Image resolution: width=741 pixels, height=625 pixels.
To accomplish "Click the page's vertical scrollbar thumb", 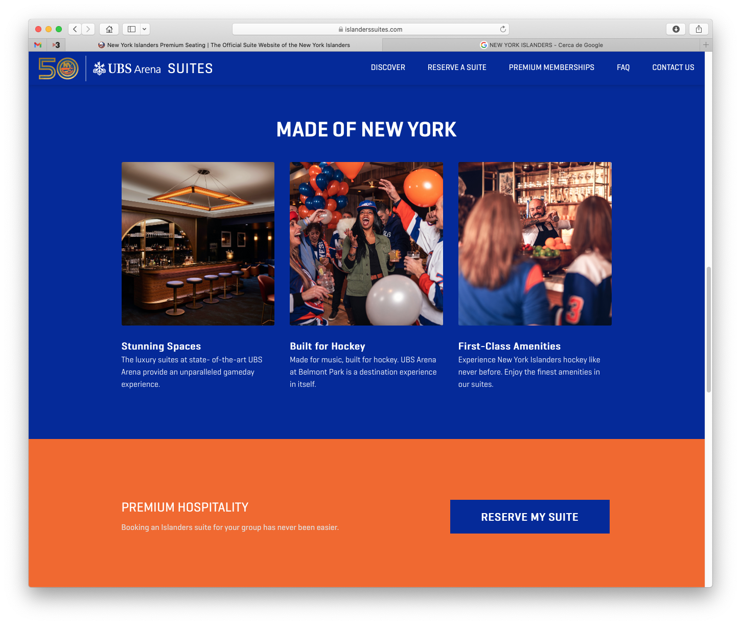I will [708, 330].
